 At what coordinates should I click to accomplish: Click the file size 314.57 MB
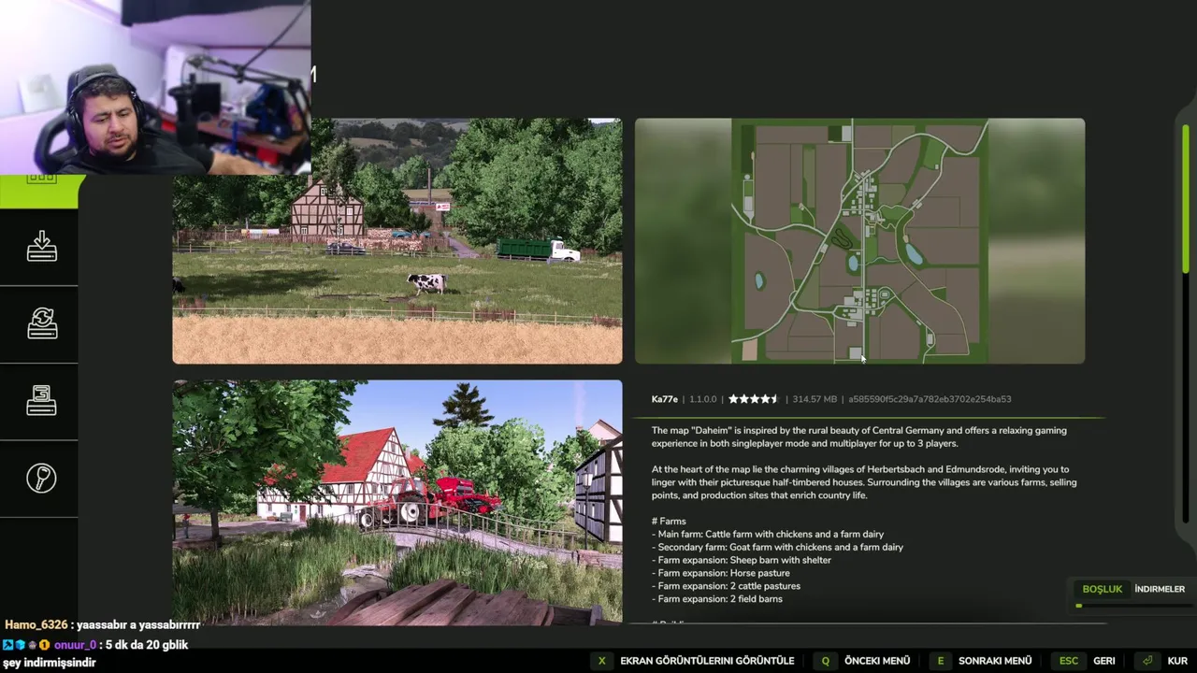(815, 399)
